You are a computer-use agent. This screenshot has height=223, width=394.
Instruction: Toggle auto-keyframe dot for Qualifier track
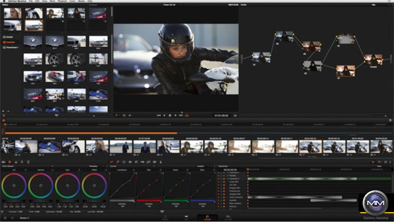point(224,200)
